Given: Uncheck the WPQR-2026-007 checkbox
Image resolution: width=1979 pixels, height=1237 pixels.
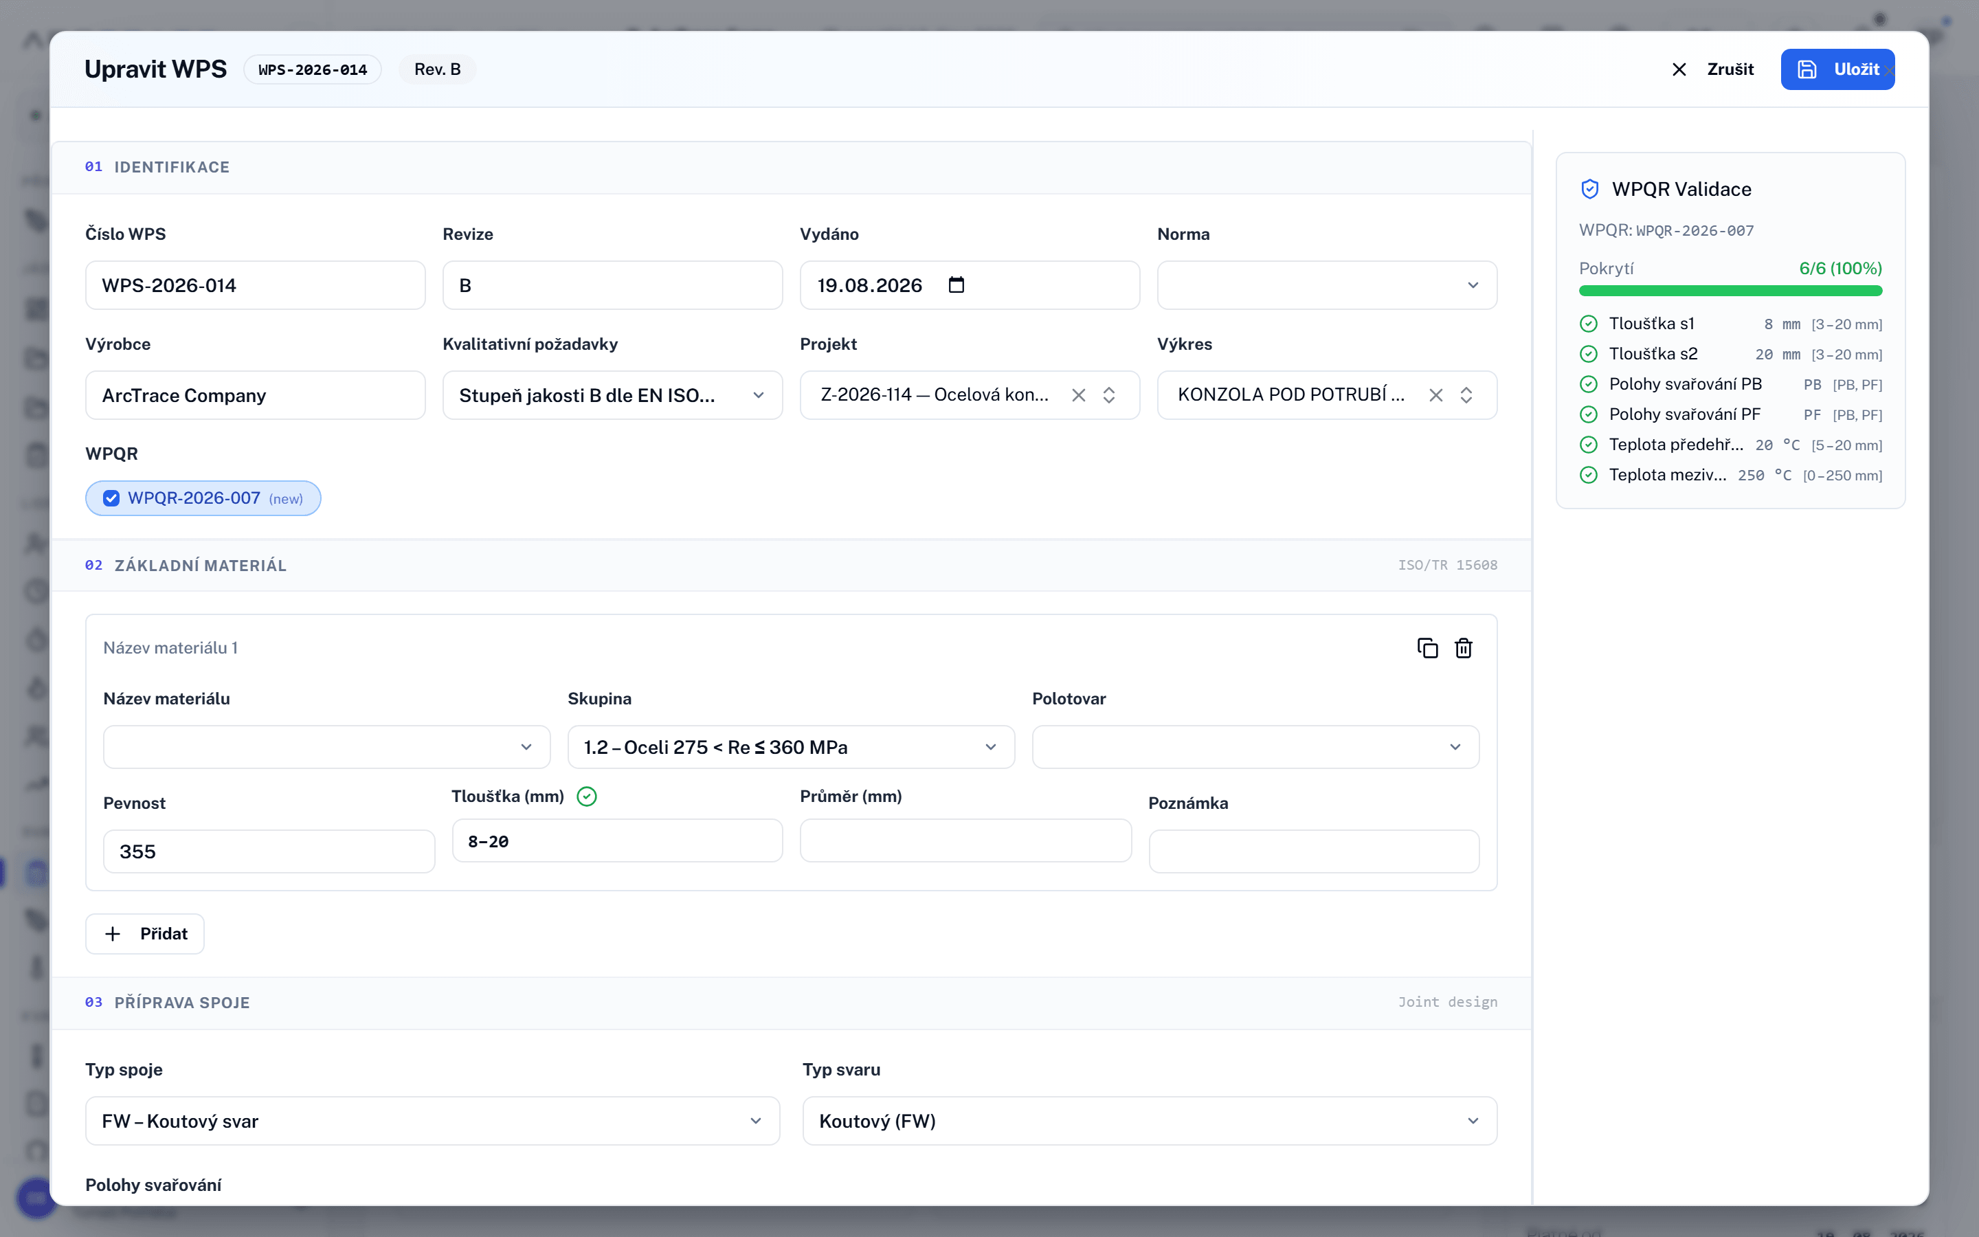Looking at the screenshot, I should click(111, 498).
